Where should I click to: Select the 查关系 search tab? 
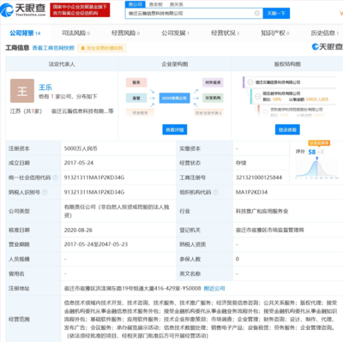(177, 4)
